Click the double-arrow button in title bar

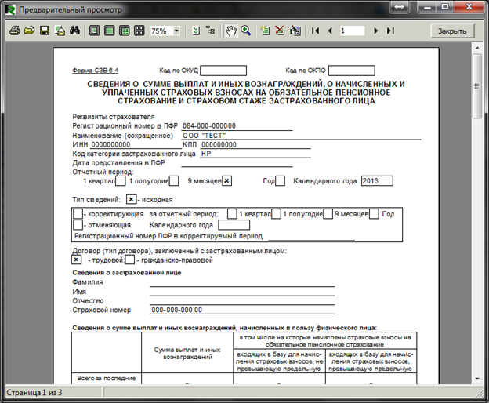coord(399,6)
